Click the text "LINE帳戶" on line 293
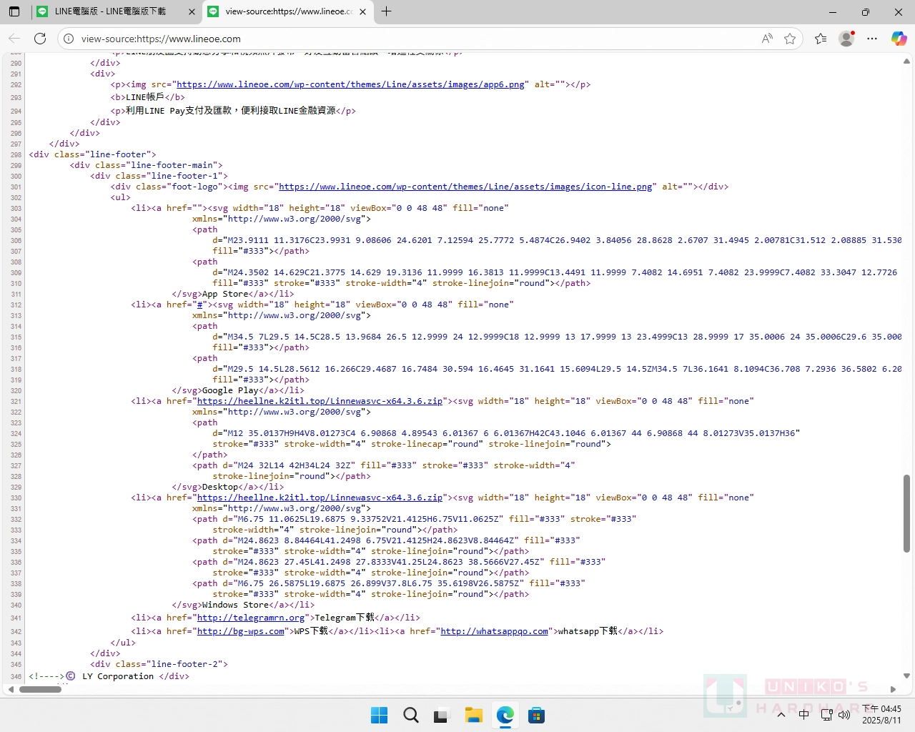915x732 pixels. point(145,97)
